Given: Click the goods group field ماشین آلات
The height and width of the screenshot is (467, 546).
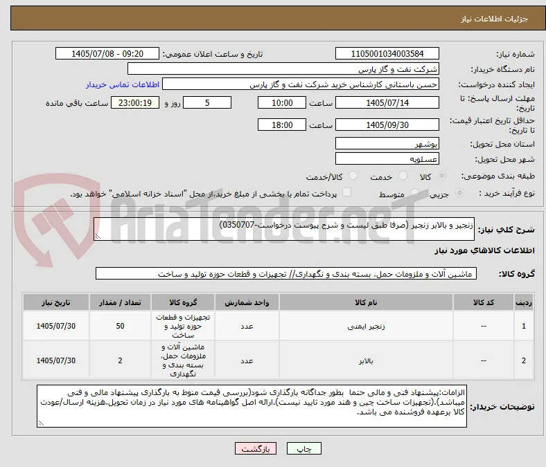Looking at the screenshot, I should (286, 273).
